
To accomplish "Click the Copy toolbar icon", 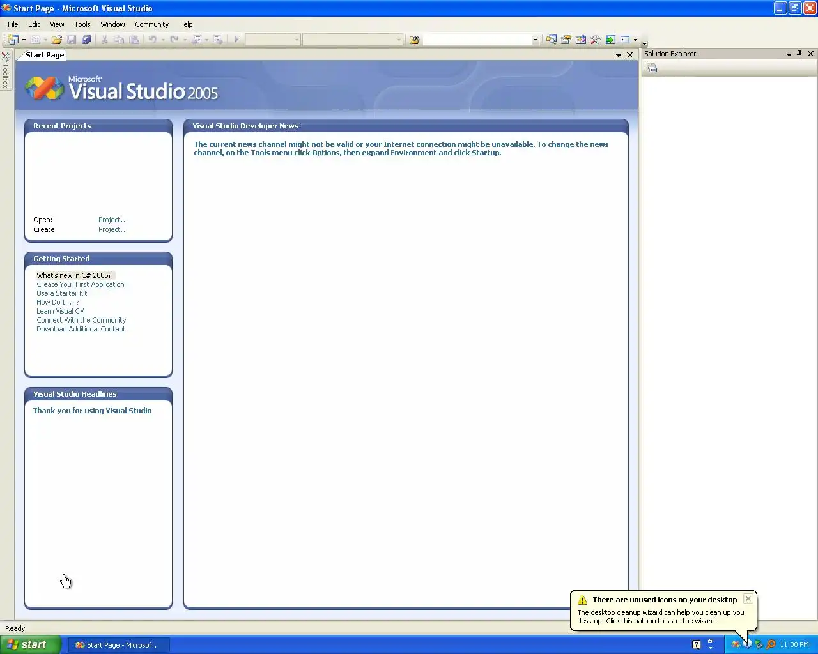I will pyautogui.click(x=120, y=40).
